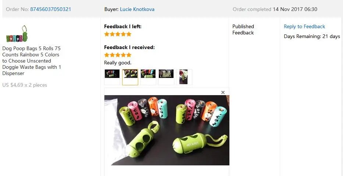Click the stars under Feedback I left
This screenshot has width=343, height=176.
pyautogui.click(x=118, y=34)
